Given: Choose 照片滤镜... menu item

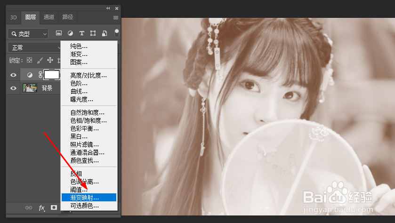Looking at the screenshot, I should (x=89, y=145).
